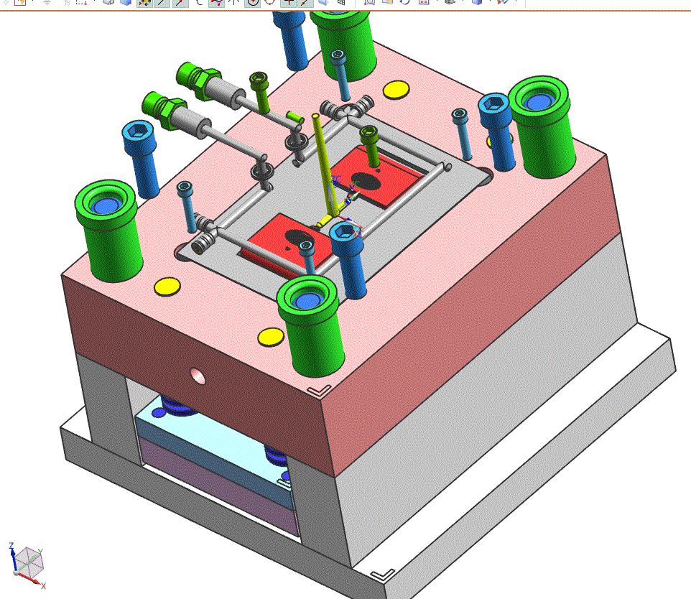Select the yellow disc beside left bushing

pos(167,287)
